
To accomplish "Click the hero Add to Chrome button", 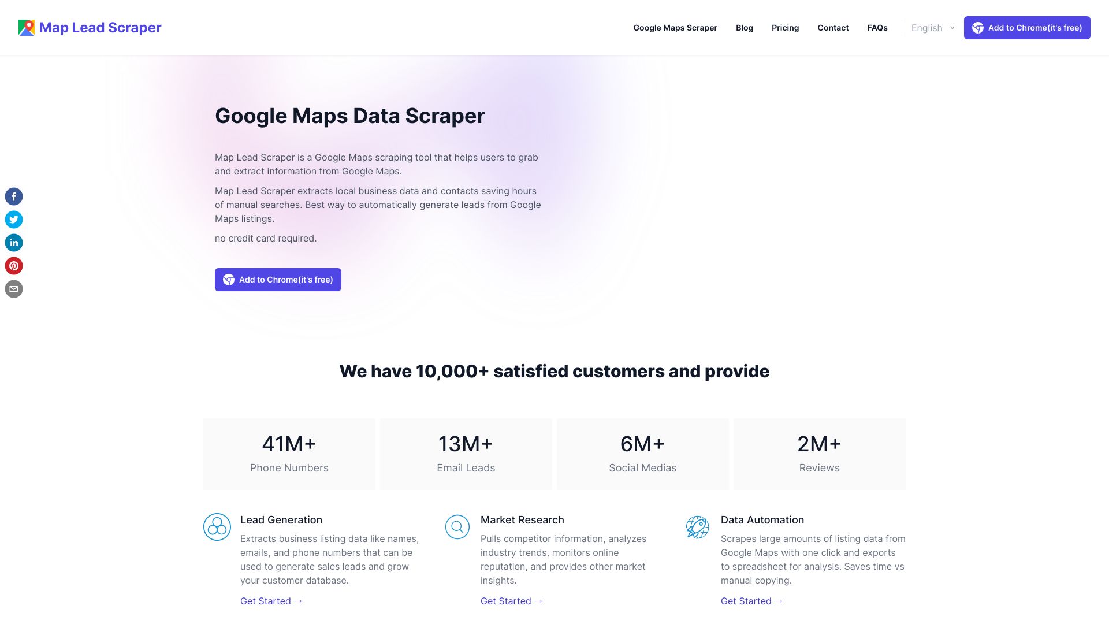I will tap(278, 279).
